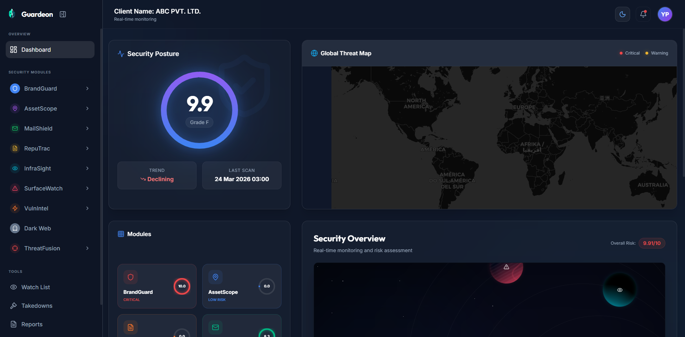Click the Watch List eye icon

[14, 287]
